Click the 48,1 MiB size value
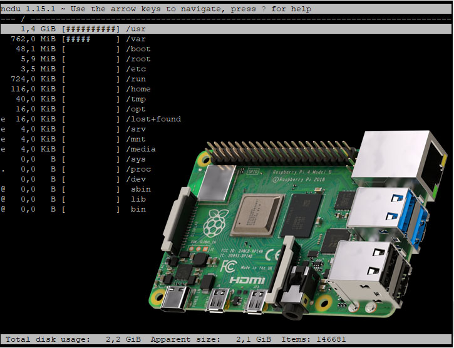Viewport: 454px width, 348px height. (36, 49)
